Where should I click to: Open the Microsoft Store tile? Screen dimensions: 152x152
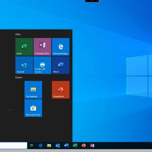(33, 108)
